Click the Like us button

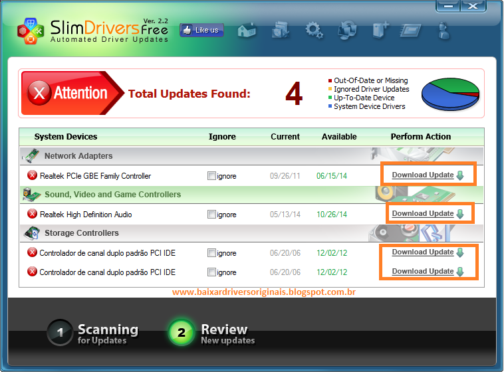coord(201,30)
